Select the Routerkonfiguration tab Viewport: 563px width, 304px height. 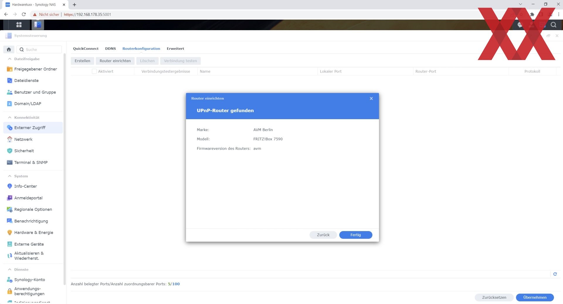[141, 49]
